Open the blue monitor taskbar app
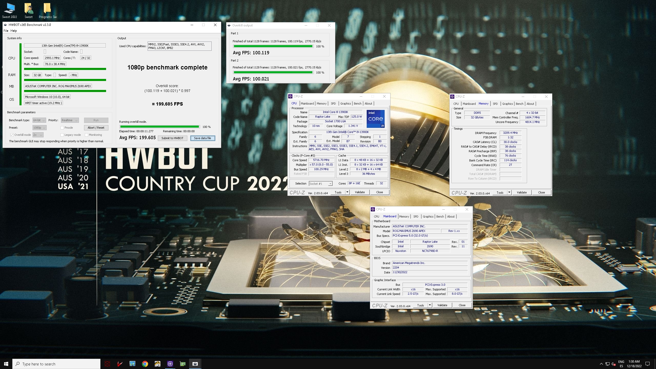Image resolution: width=656 pixels, height=369 pixels. coord(132,364)
